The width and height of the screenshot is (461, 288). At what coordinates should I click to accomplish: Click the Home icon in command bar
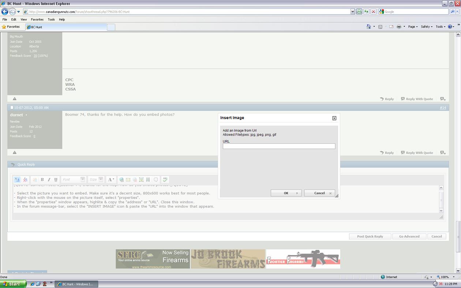point(369,27)
